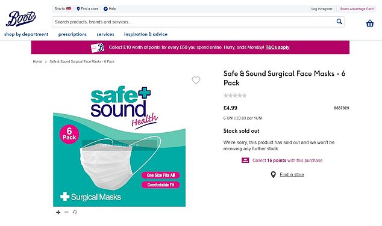Zoom in on product image with plus icon
This screenshot has height=226, width=382.
coord(58,212)
